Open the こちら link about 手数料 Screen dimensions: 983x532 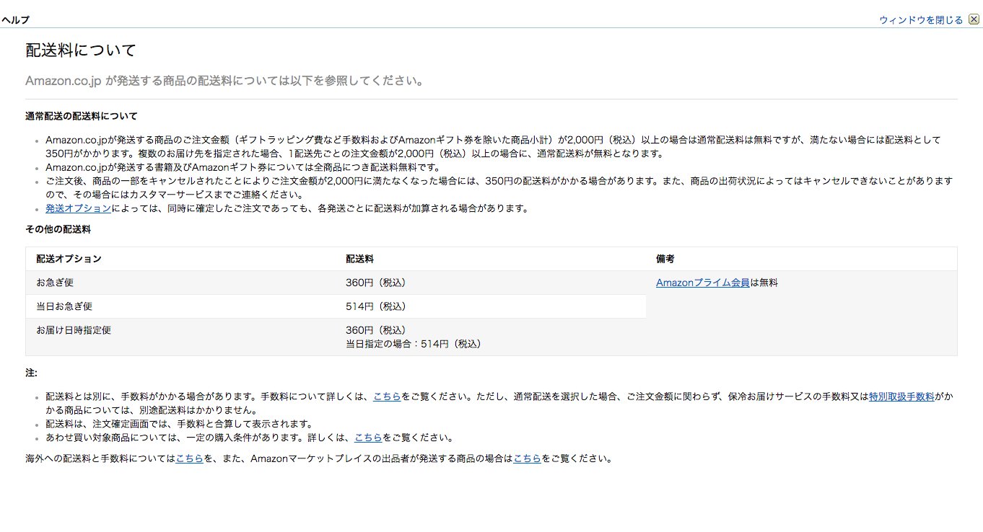coord(388,395)
